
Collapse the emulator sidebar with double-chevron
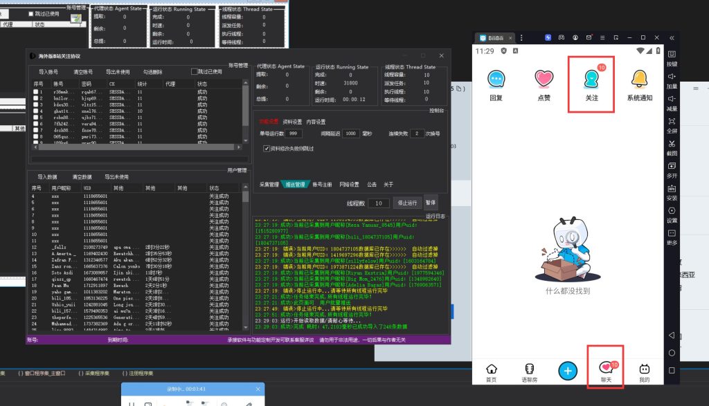672,37
